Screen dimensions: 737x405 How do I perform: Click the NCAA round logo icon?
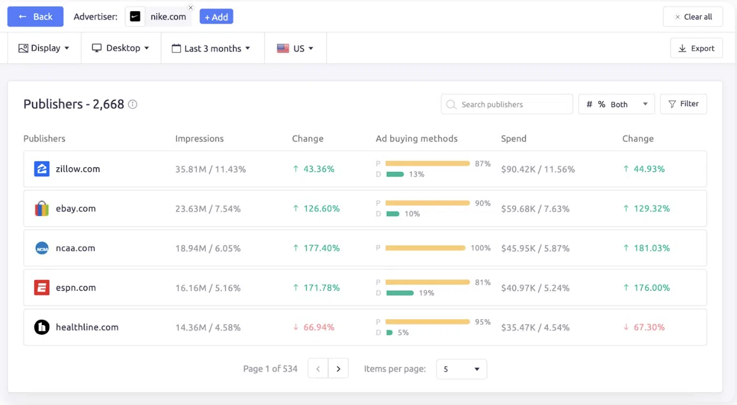tap(42, 248)
